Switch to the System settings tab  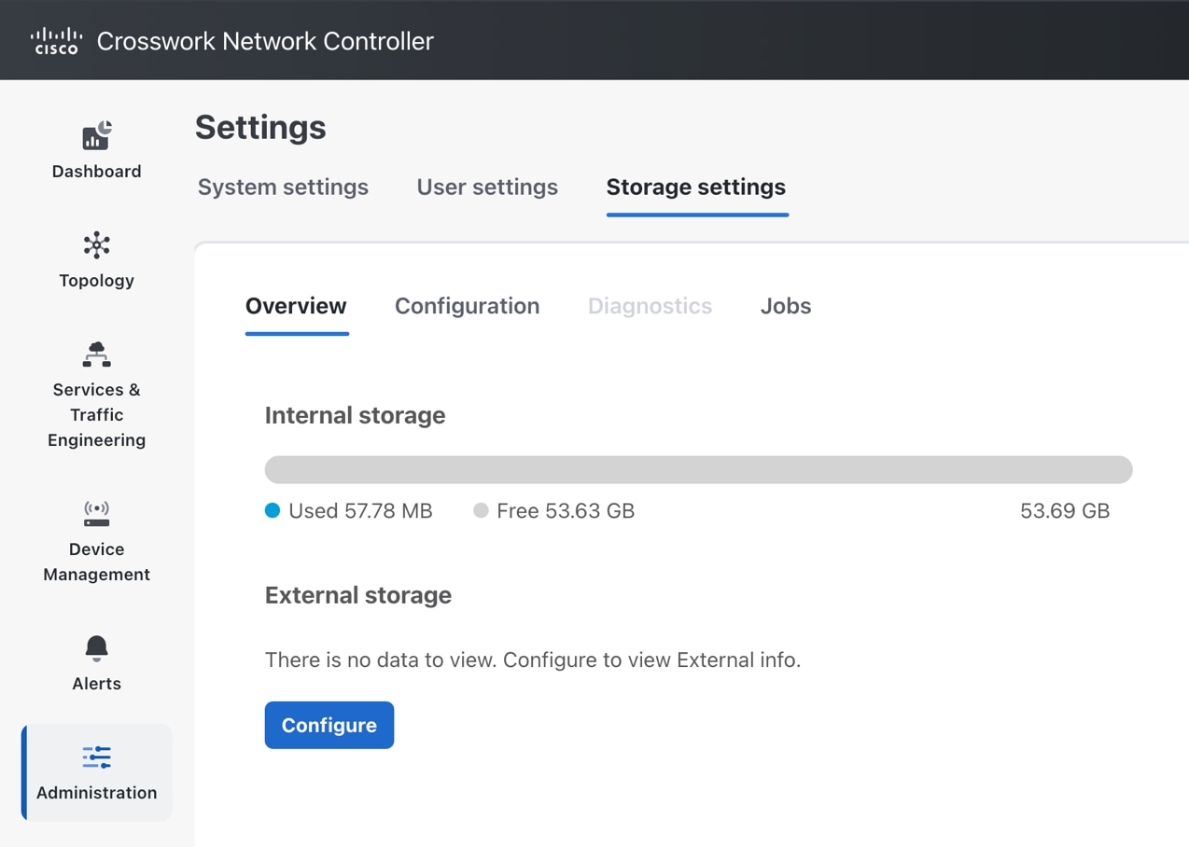point(283,187)
